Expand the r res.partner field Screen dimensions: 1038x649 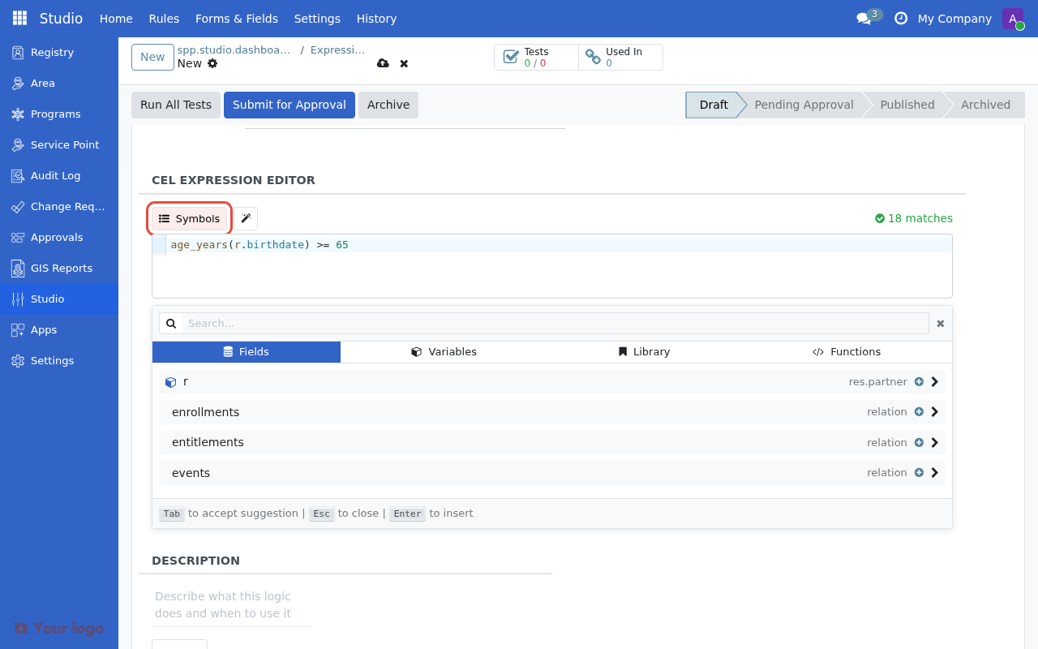934,381
